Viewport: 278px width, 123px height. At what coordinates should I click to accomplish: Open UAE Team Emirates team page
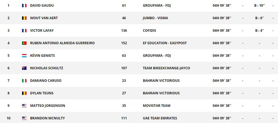pos(160,118)
